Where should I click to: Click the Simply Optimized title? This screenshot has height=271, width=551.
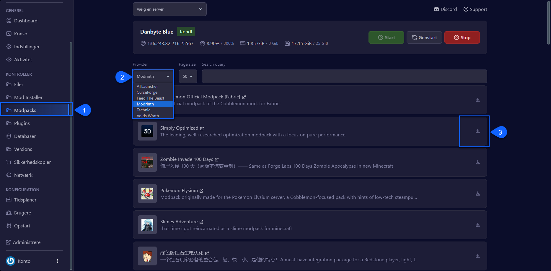[x=179, y=128]
